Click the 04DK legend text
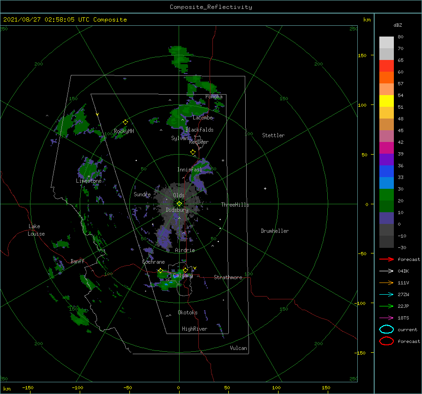422x394 pixels. (x=403, y=271)
